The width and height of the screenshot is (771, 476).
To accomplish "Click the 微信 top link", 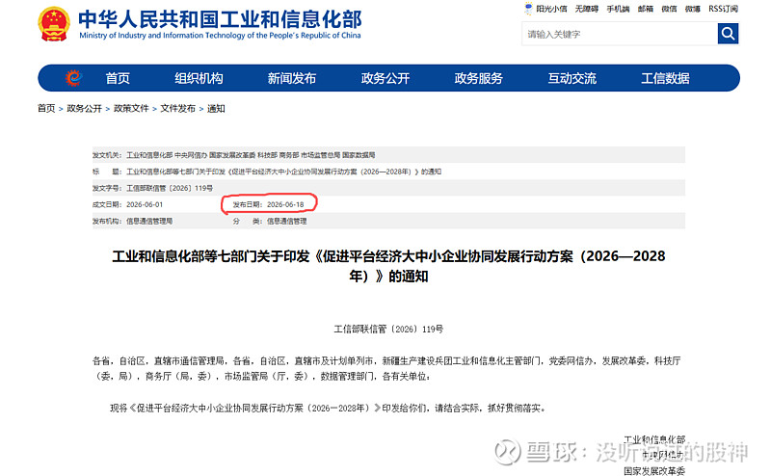I will tap(669, 9).
